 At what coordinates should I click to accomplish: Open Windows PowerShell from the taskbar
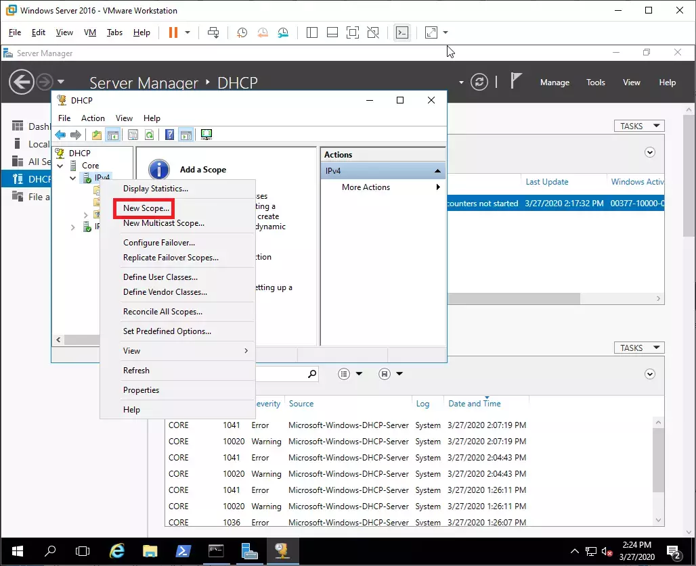pos(183,551)
